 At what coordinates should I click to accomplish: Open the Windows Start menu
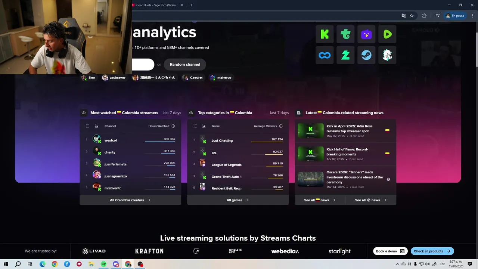tap(6, 264)
